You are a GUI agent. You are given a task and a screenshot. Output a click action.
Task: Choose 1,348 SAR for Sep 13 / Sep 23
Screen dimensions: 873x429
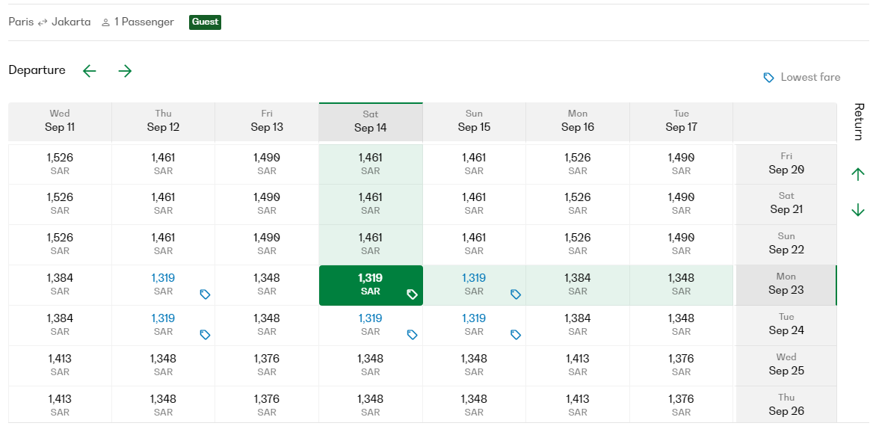267,285
